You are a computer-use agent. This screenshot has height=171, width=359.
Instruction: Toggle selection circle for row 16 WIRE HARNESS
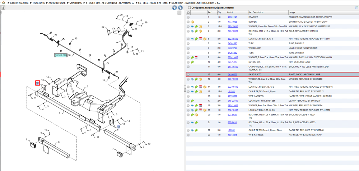pos(188,96)
